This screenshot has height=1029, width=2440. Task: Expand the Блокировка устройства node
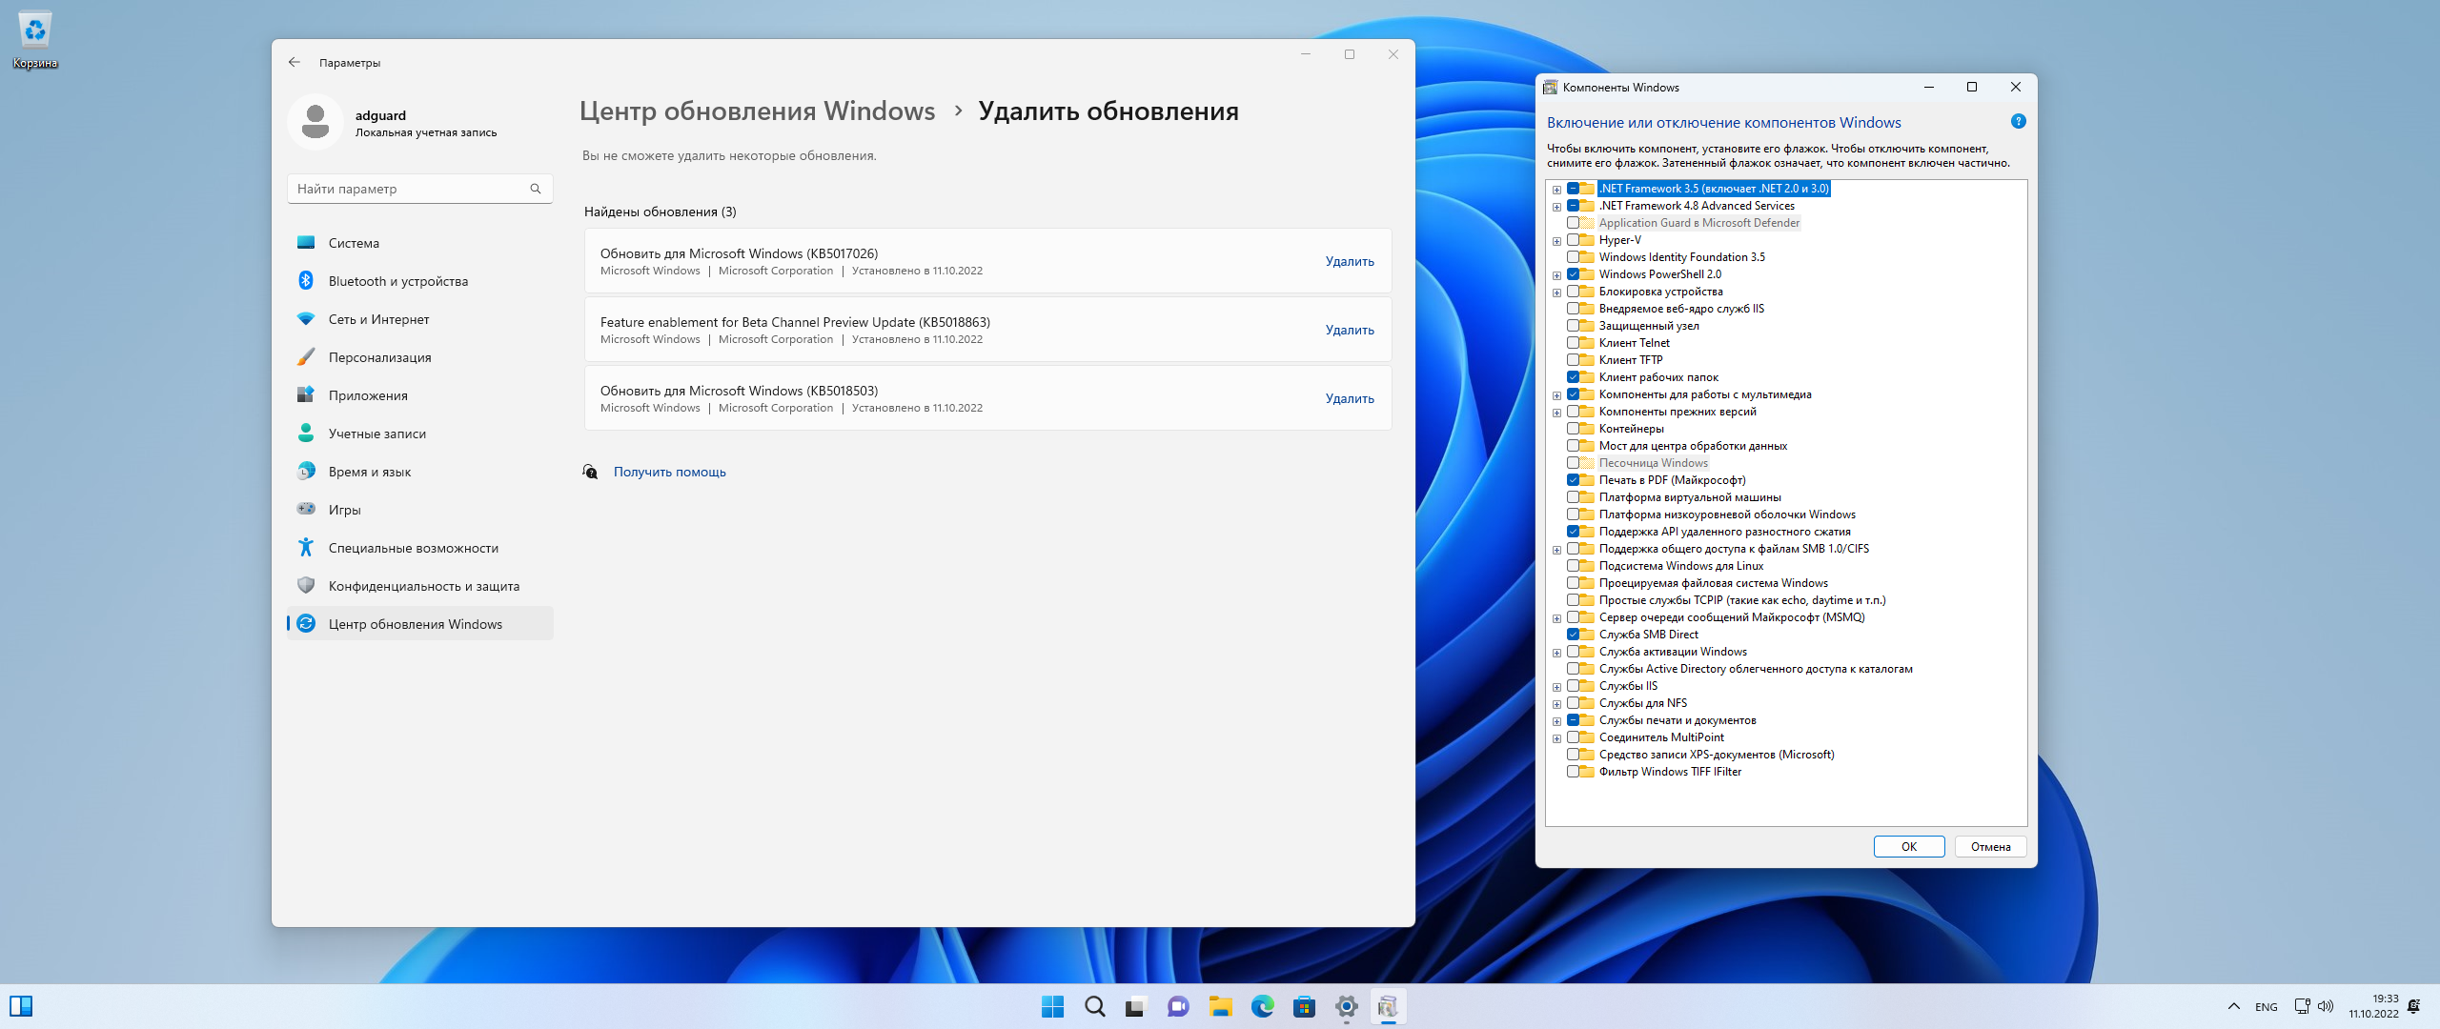pyautogui.click(x=1556, y=293)
